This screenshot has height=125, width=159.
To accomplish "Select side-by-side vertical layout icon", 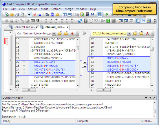I will click(65, 15).
